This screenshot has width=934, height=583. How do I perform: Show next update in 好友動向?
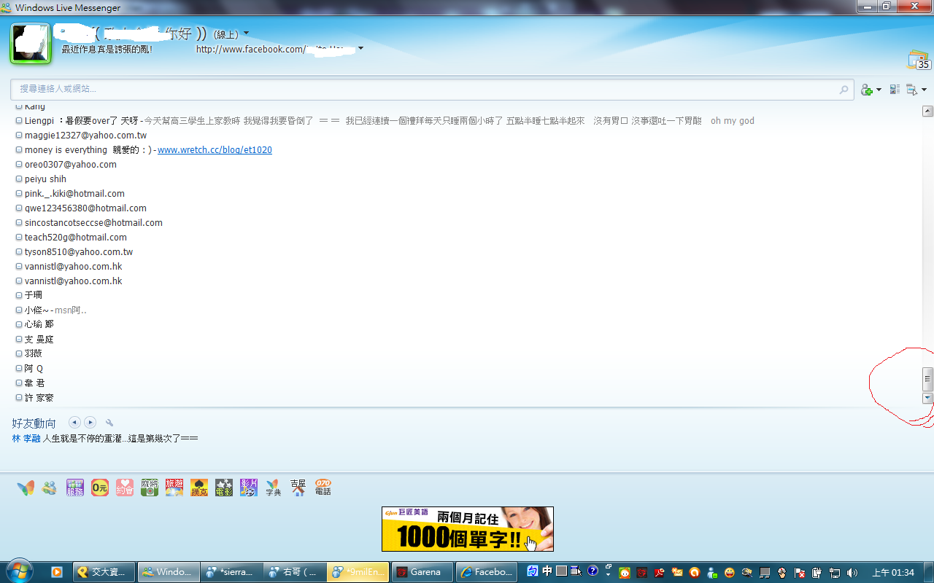click(90, 423)
